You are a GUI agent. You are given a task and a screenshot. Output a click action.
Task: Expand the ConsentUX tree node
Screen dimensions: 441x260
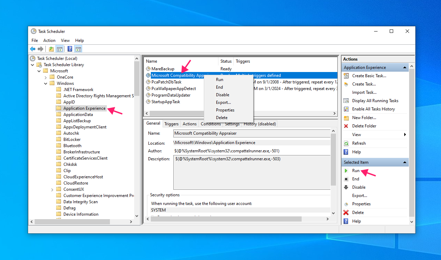coord(52,189)
